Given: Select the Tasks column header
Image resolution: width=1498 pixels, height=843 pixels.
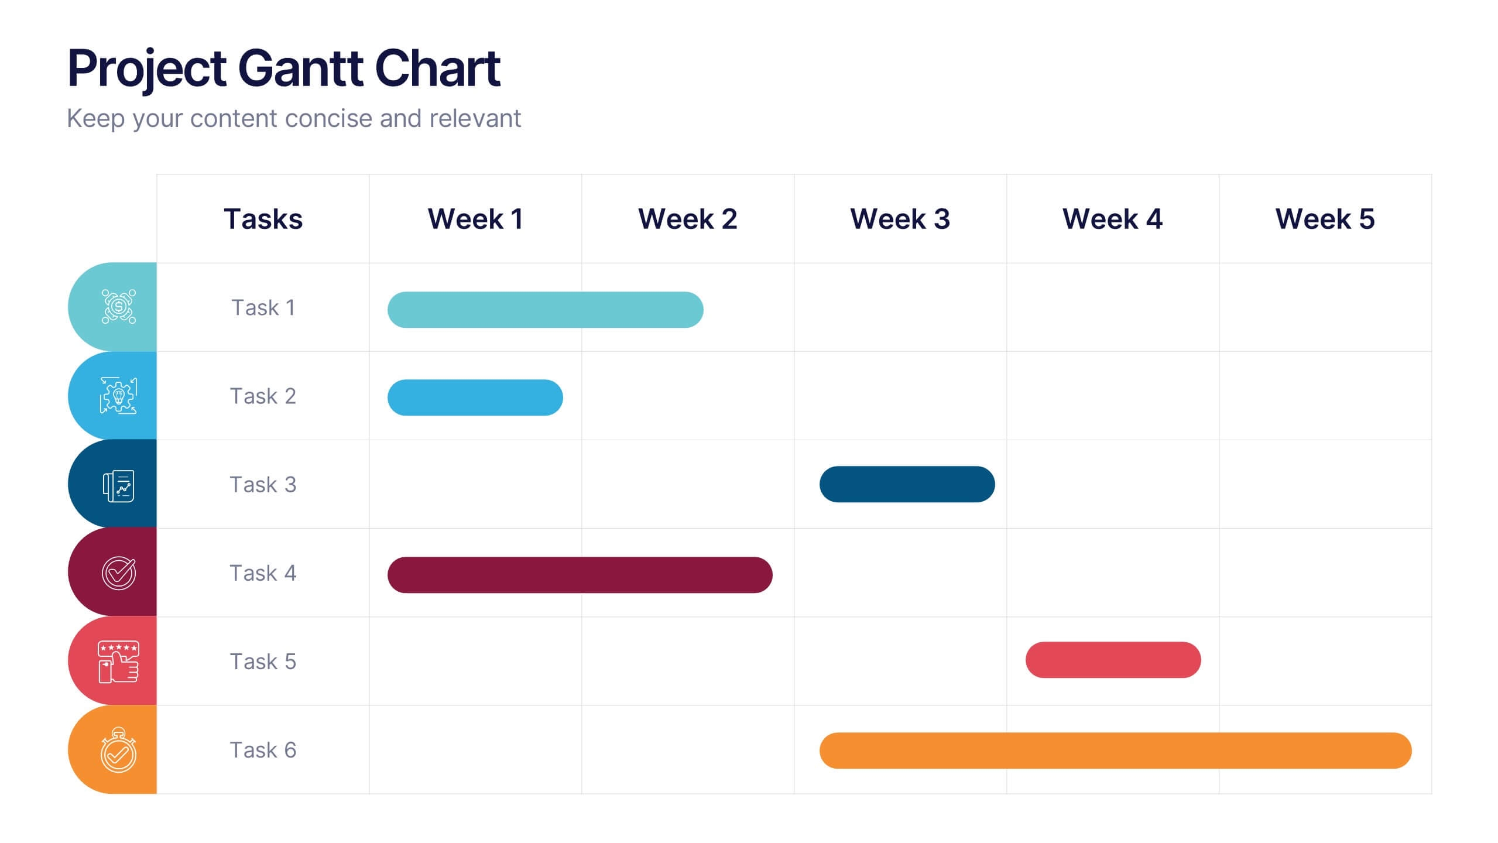Looking at the screenshot, I should click(263, 219).
